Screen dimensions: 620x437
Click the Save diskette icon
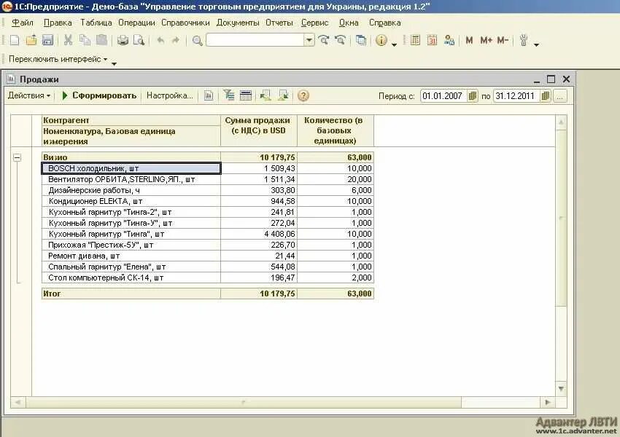47,40
